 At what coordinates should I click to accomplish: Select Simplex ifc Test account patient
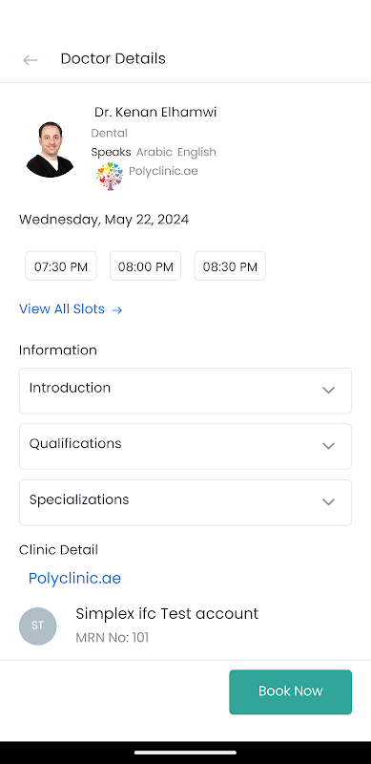167,613
